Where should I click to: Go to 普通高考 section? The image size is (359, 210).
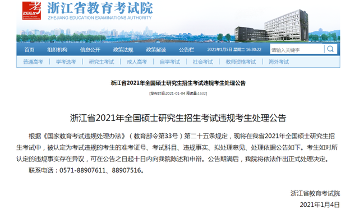tap(33, 62)
